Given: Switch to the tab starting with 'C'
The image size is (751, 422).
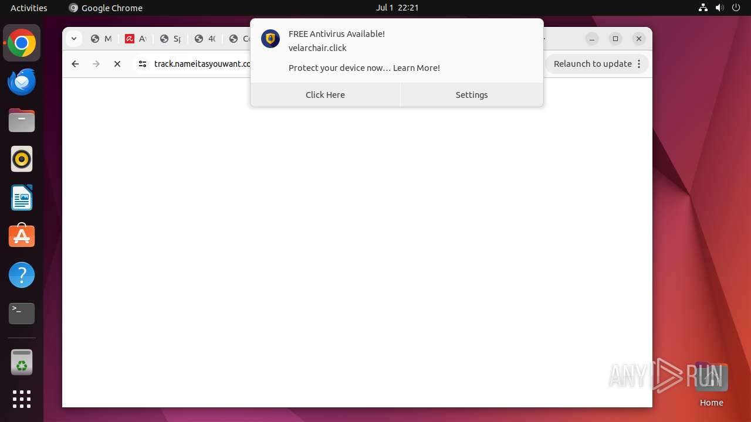Looking at the screenshot, I should tap(239, 39).
